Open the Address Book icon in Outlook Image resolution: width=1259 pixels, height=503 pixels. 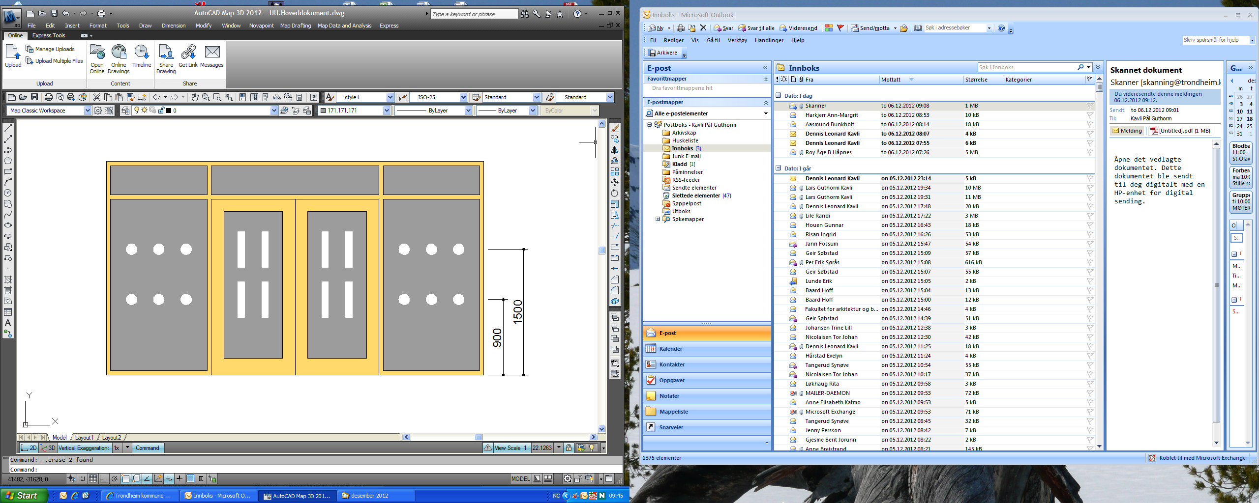[918, 28]
